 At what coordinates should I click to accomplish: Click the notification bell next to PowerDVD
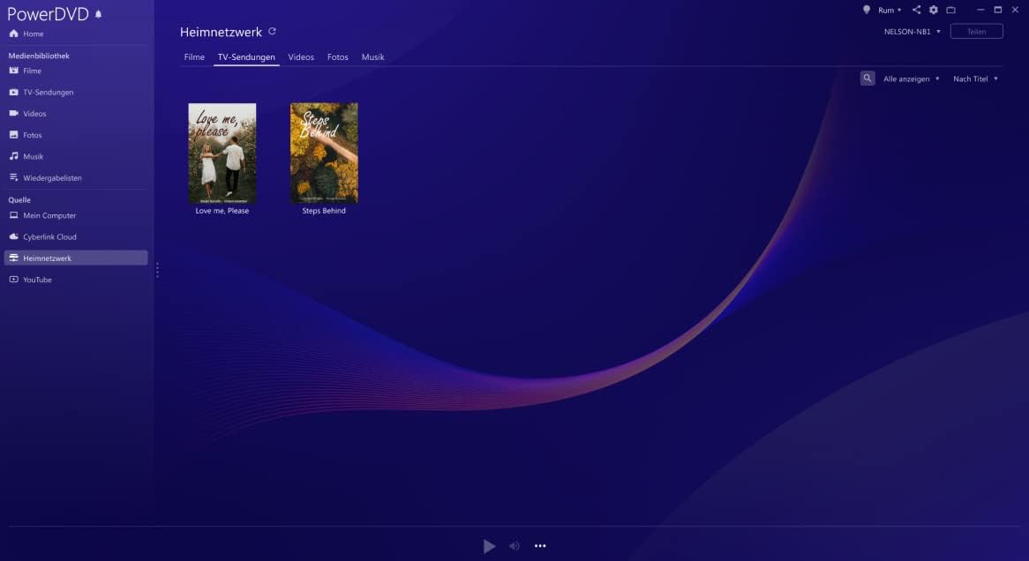click(99, 15)
